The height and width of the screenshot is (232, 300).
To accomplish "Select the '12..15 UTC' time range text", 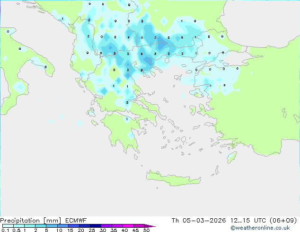I will 248,220.
